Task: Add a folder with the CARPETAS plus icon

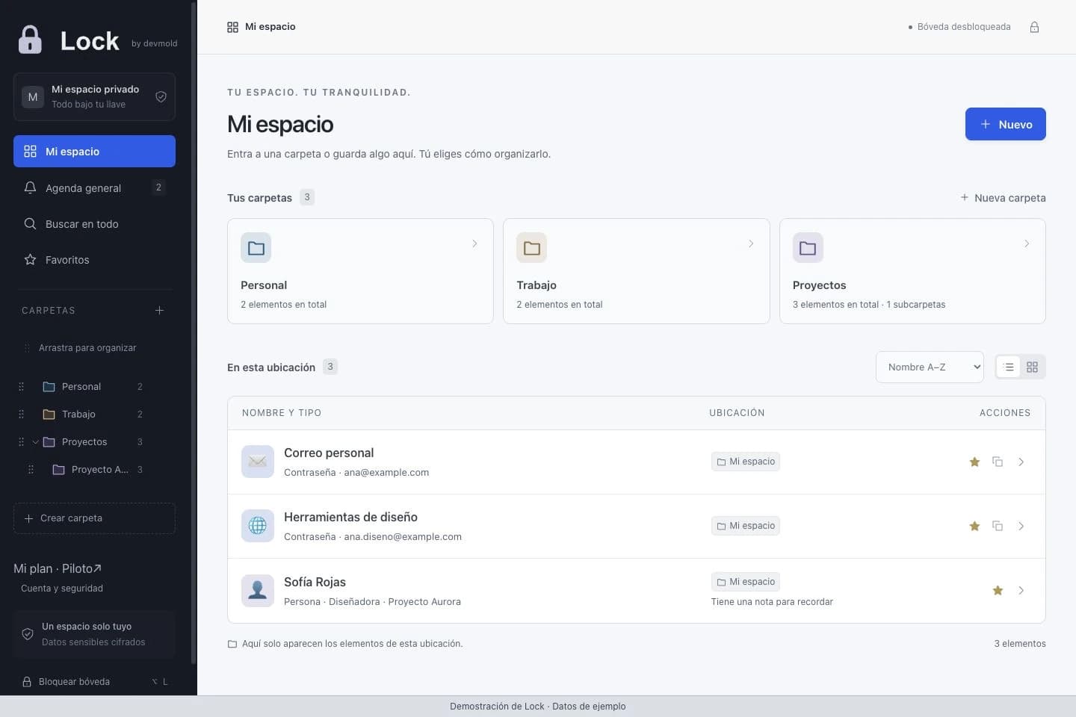Action: (159, 310)
